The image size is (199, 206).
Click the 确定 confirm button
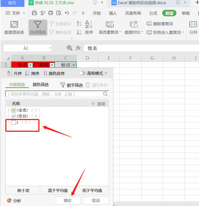68,200
